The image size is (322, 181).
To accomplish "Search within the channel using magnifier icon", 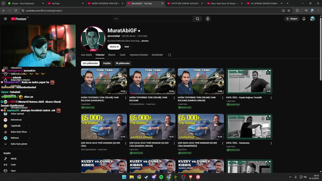I will 170,55.
